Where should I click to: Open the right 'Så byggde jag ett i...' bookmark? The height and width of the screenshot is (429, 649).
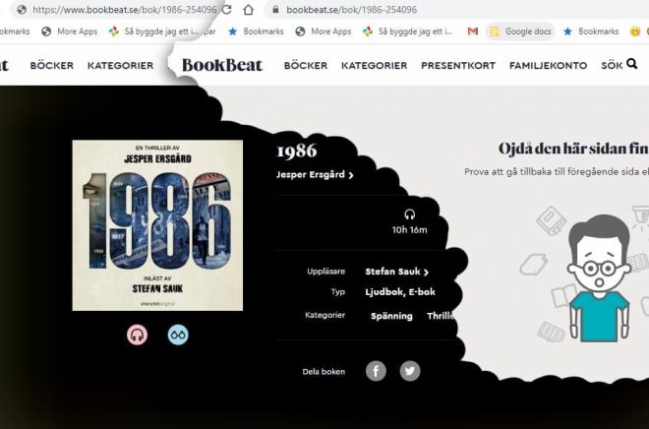(x=407, y=31)
